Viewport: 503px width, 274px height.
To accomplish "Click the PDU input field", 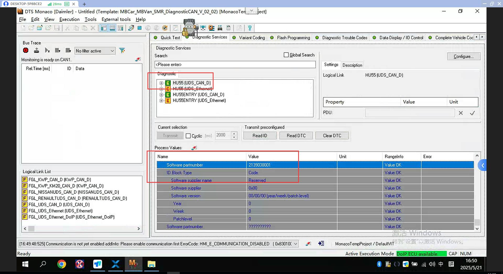I will [410, 113].
